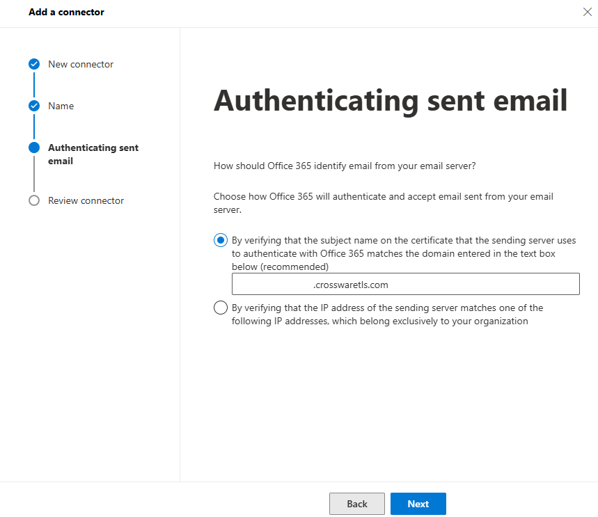Focus the certificate domain text box
This screenshot has height=517, width=598.
point(405,284)
